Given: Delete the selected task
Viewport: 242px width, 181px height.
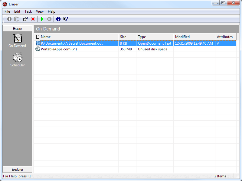Looking at the screenshot, I should click(x=33, y=19).
